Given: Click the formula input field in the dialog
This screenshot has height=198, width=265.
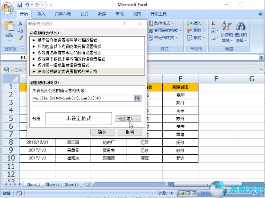Looking at the screenshot, I should coord(83,98).
